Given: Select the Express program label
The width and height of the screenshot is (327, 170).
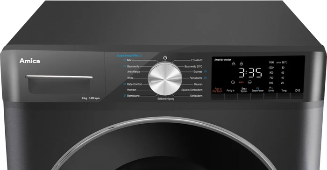Looking at the screenshot, I should click(x=198, y=71).
